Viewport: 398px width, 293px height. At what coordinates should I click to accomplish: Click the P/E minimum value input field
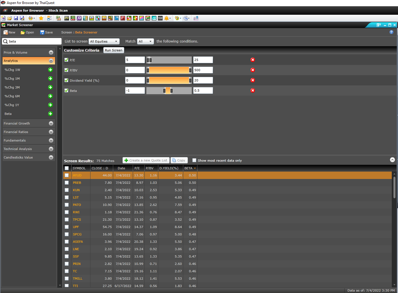click(135, 60)
